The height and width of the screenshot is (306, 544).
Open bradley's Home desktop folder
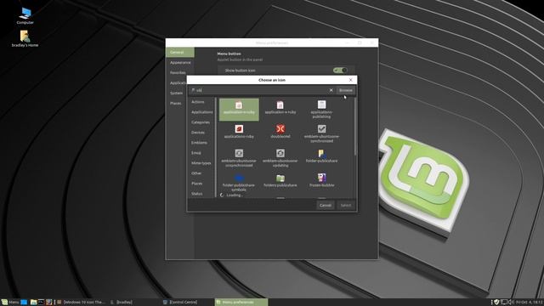[25, 38]
